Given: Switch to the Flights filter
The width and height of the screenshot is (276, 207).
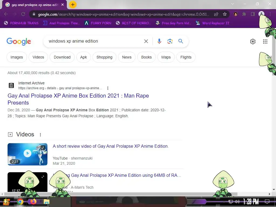Looking at the screenshot, I should (186, 57).
